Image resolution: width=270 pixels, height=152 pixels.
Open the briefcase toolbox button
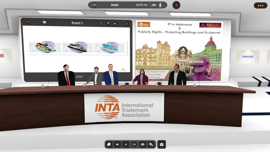pos(162,144)
